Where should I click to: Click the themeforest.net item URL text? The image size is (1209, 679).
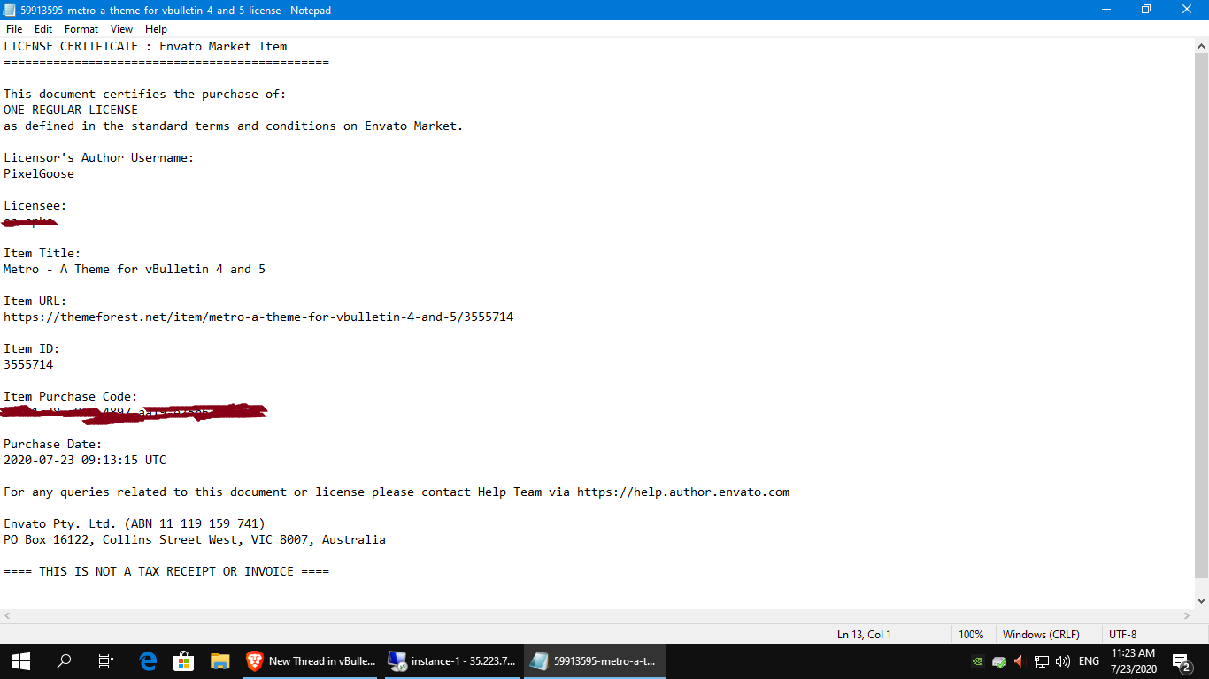coord(258,317)
